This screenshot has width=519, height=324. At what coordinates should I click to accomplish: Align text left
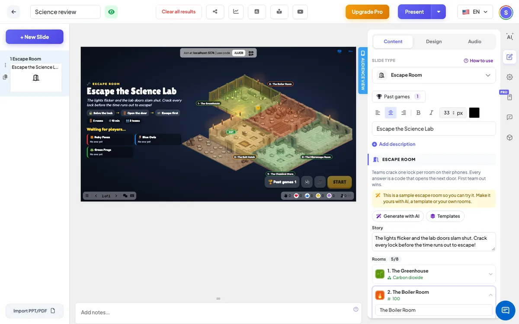[x=378, y=113]
